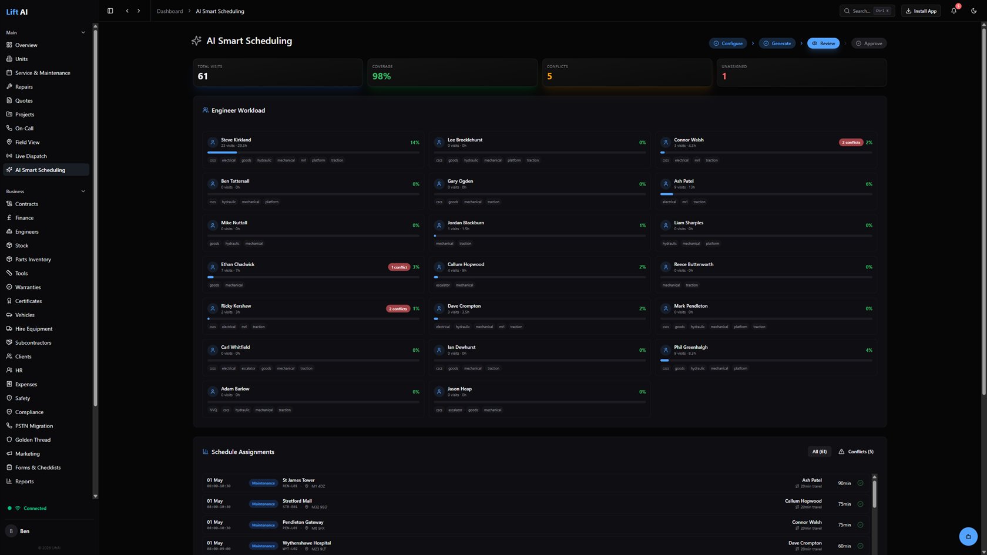Select the St James Tower assignment row
The height and width of the screenshot is (555, 987).
click(536, 483)
